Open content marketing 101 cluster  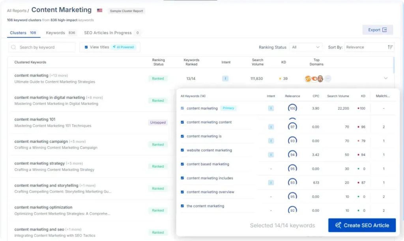[35, 119]
